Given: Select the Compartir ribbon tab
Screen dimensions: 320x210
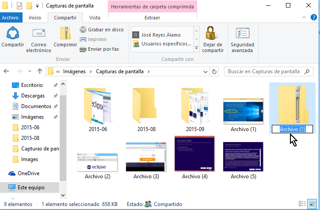Looking at the screenshot, I should pos(65,18).
